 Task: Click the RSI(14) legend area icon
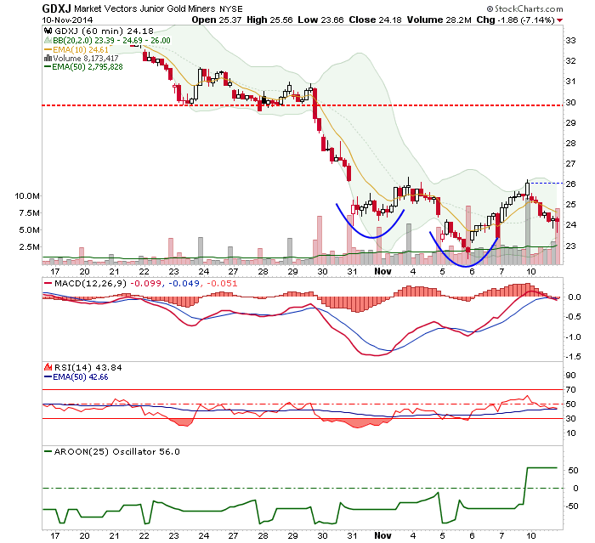(48, 367)
